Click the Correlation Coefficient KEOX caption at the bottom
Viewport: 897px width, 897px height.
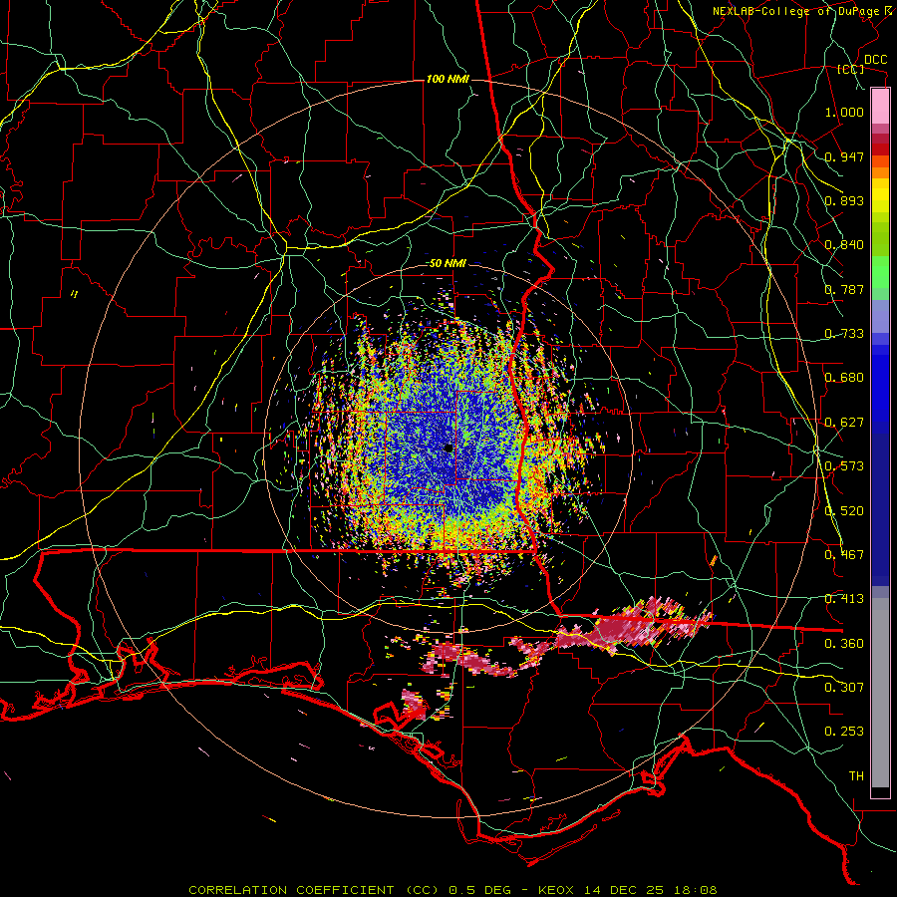click(452, 890)
